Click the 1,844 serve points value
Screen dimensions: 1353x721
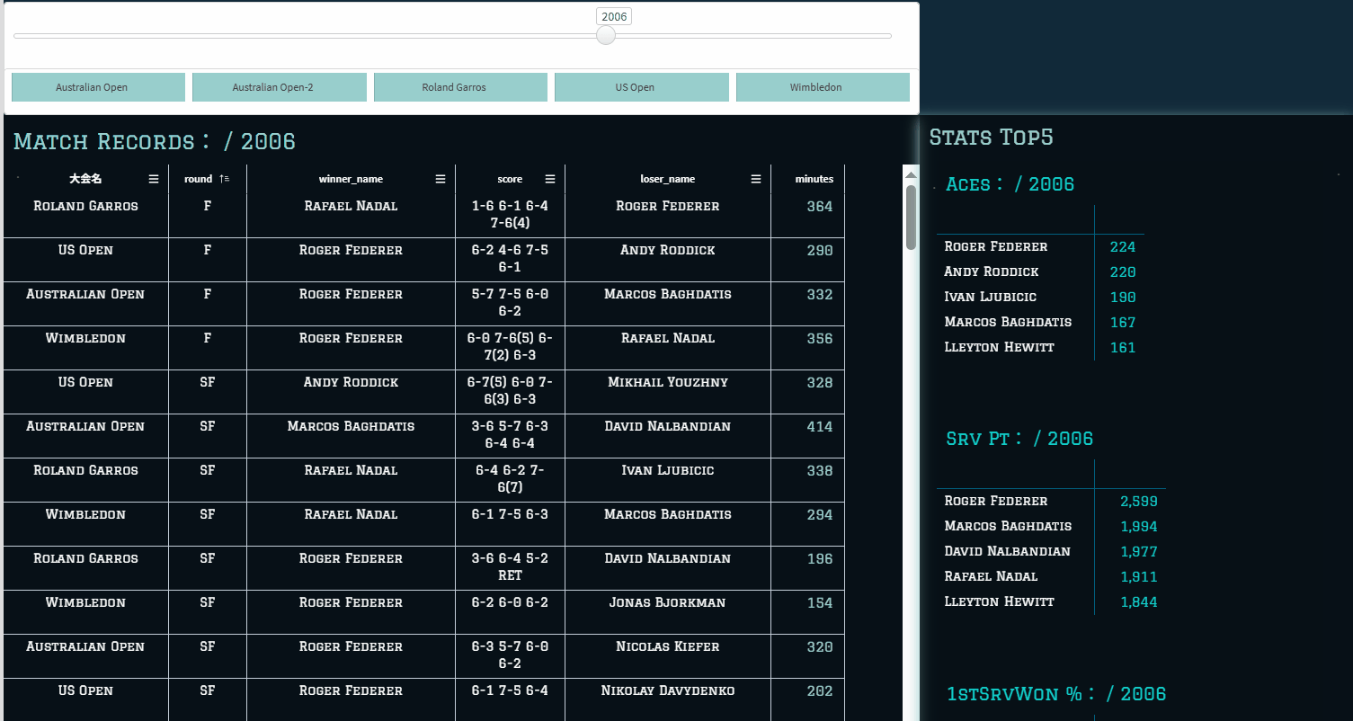[1139, 602]
